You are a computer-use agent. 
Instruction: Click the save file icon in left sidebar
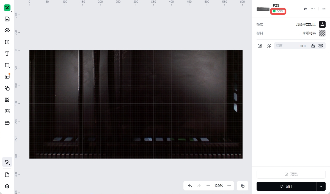[7, 19]
